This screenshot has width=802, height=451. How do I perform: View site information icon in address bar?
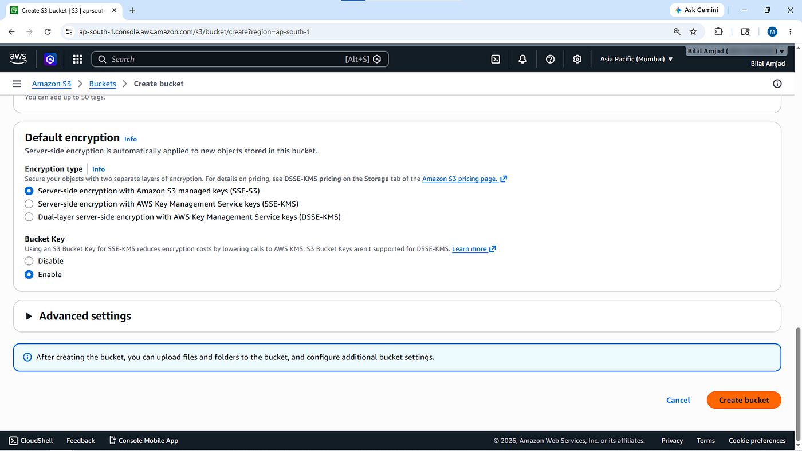[69, 31]
